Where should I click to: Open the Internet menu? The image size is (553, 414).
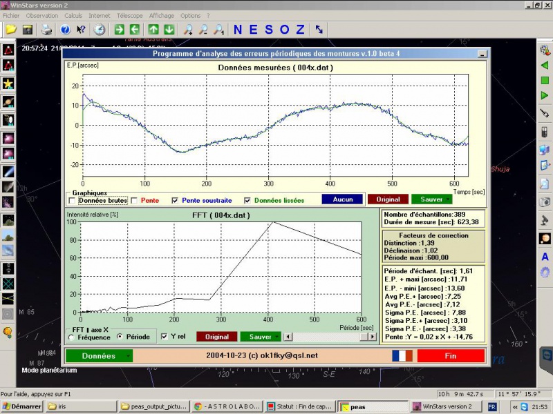pos(100,16)
